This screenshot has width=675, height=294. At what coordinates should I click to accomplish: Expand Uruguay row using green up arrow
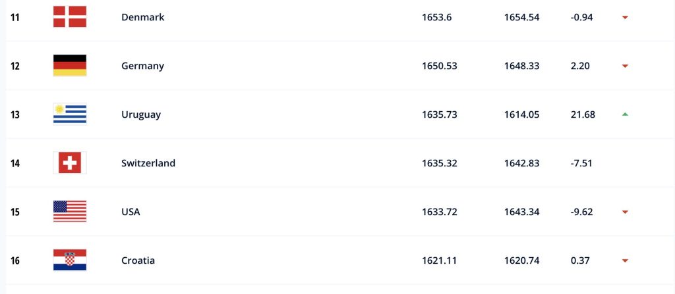[x=625, y=114]
